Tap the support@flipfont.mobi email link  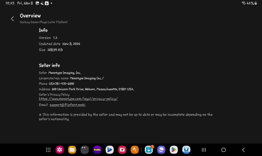tap(67, 105)
